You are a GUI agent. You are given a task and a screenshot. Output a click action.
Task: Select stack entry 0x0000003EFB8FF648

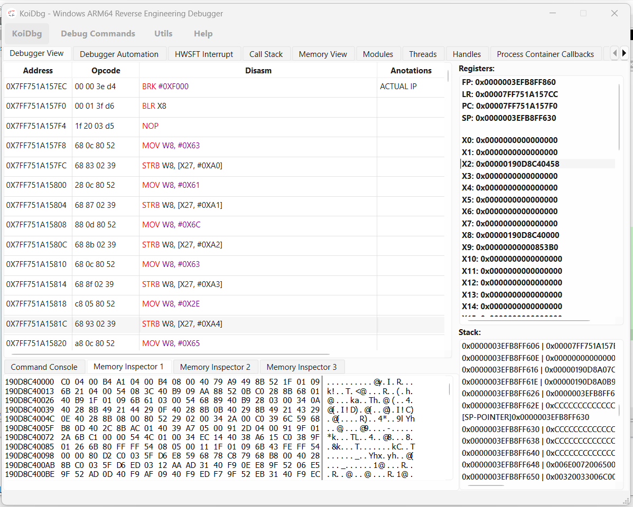(538, 465)
